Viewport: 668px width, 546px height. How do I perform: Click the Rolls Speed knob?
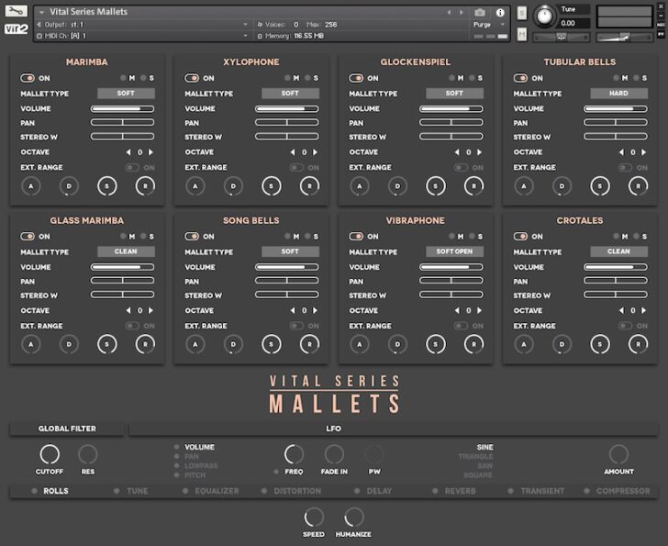pos(314,518)
